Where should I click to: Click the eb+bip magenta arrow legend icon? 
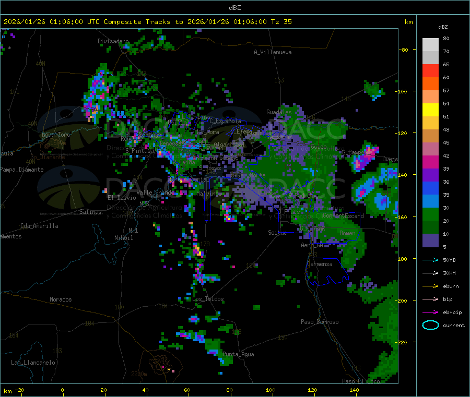[x=430, y=312]
